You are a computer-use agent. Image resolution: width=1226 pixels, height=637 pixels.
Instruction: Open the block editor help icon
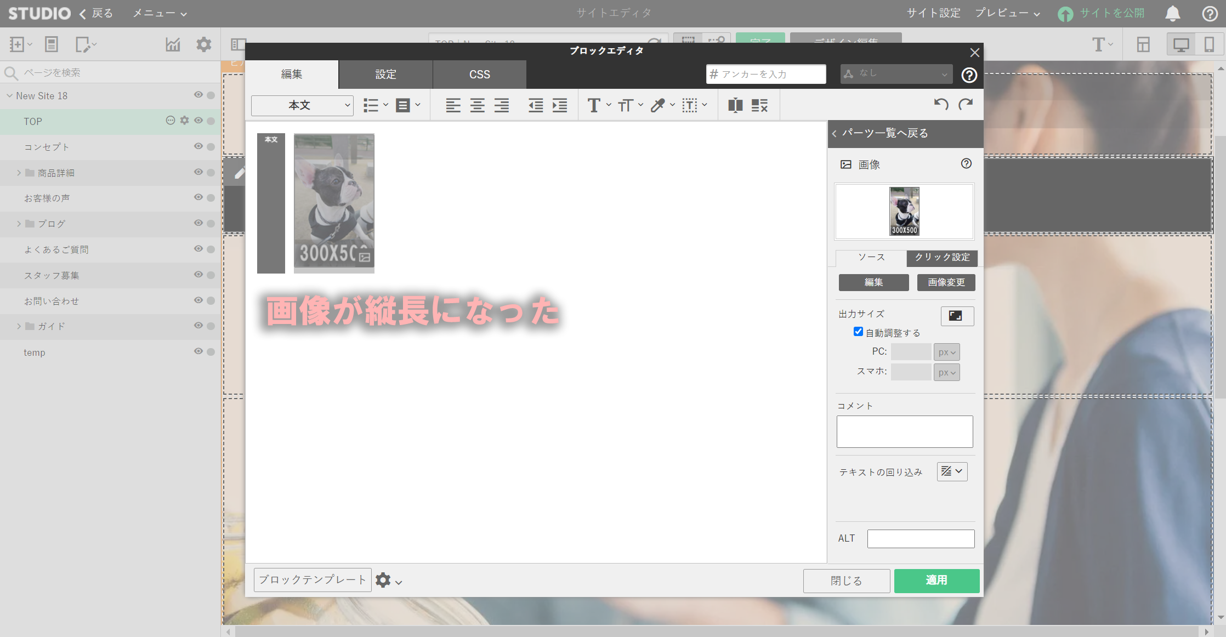point(969,75)
